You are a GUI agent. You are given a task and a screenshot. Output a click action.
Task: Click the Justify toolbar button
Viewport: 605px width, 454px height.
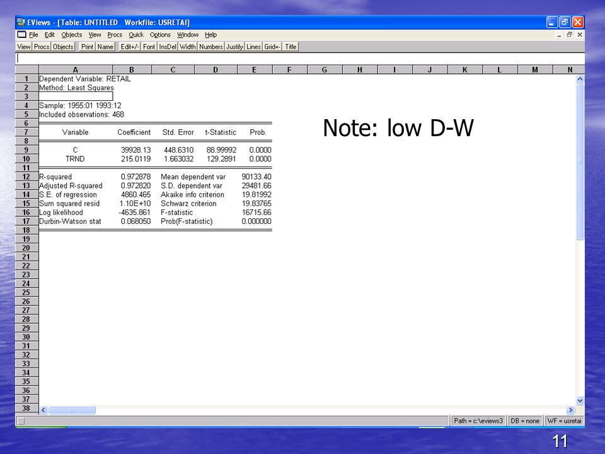pyautogui.click(x=234, y=47)
